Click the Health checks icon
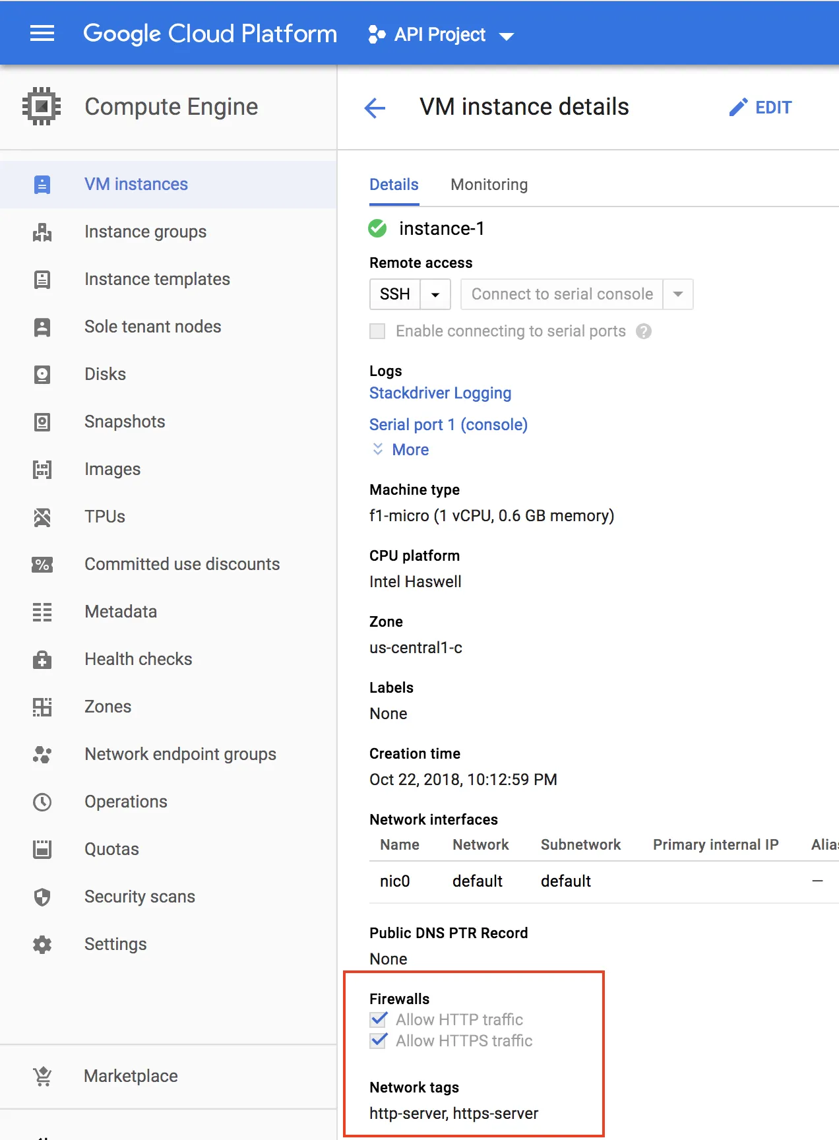 (x=42, y=660)
